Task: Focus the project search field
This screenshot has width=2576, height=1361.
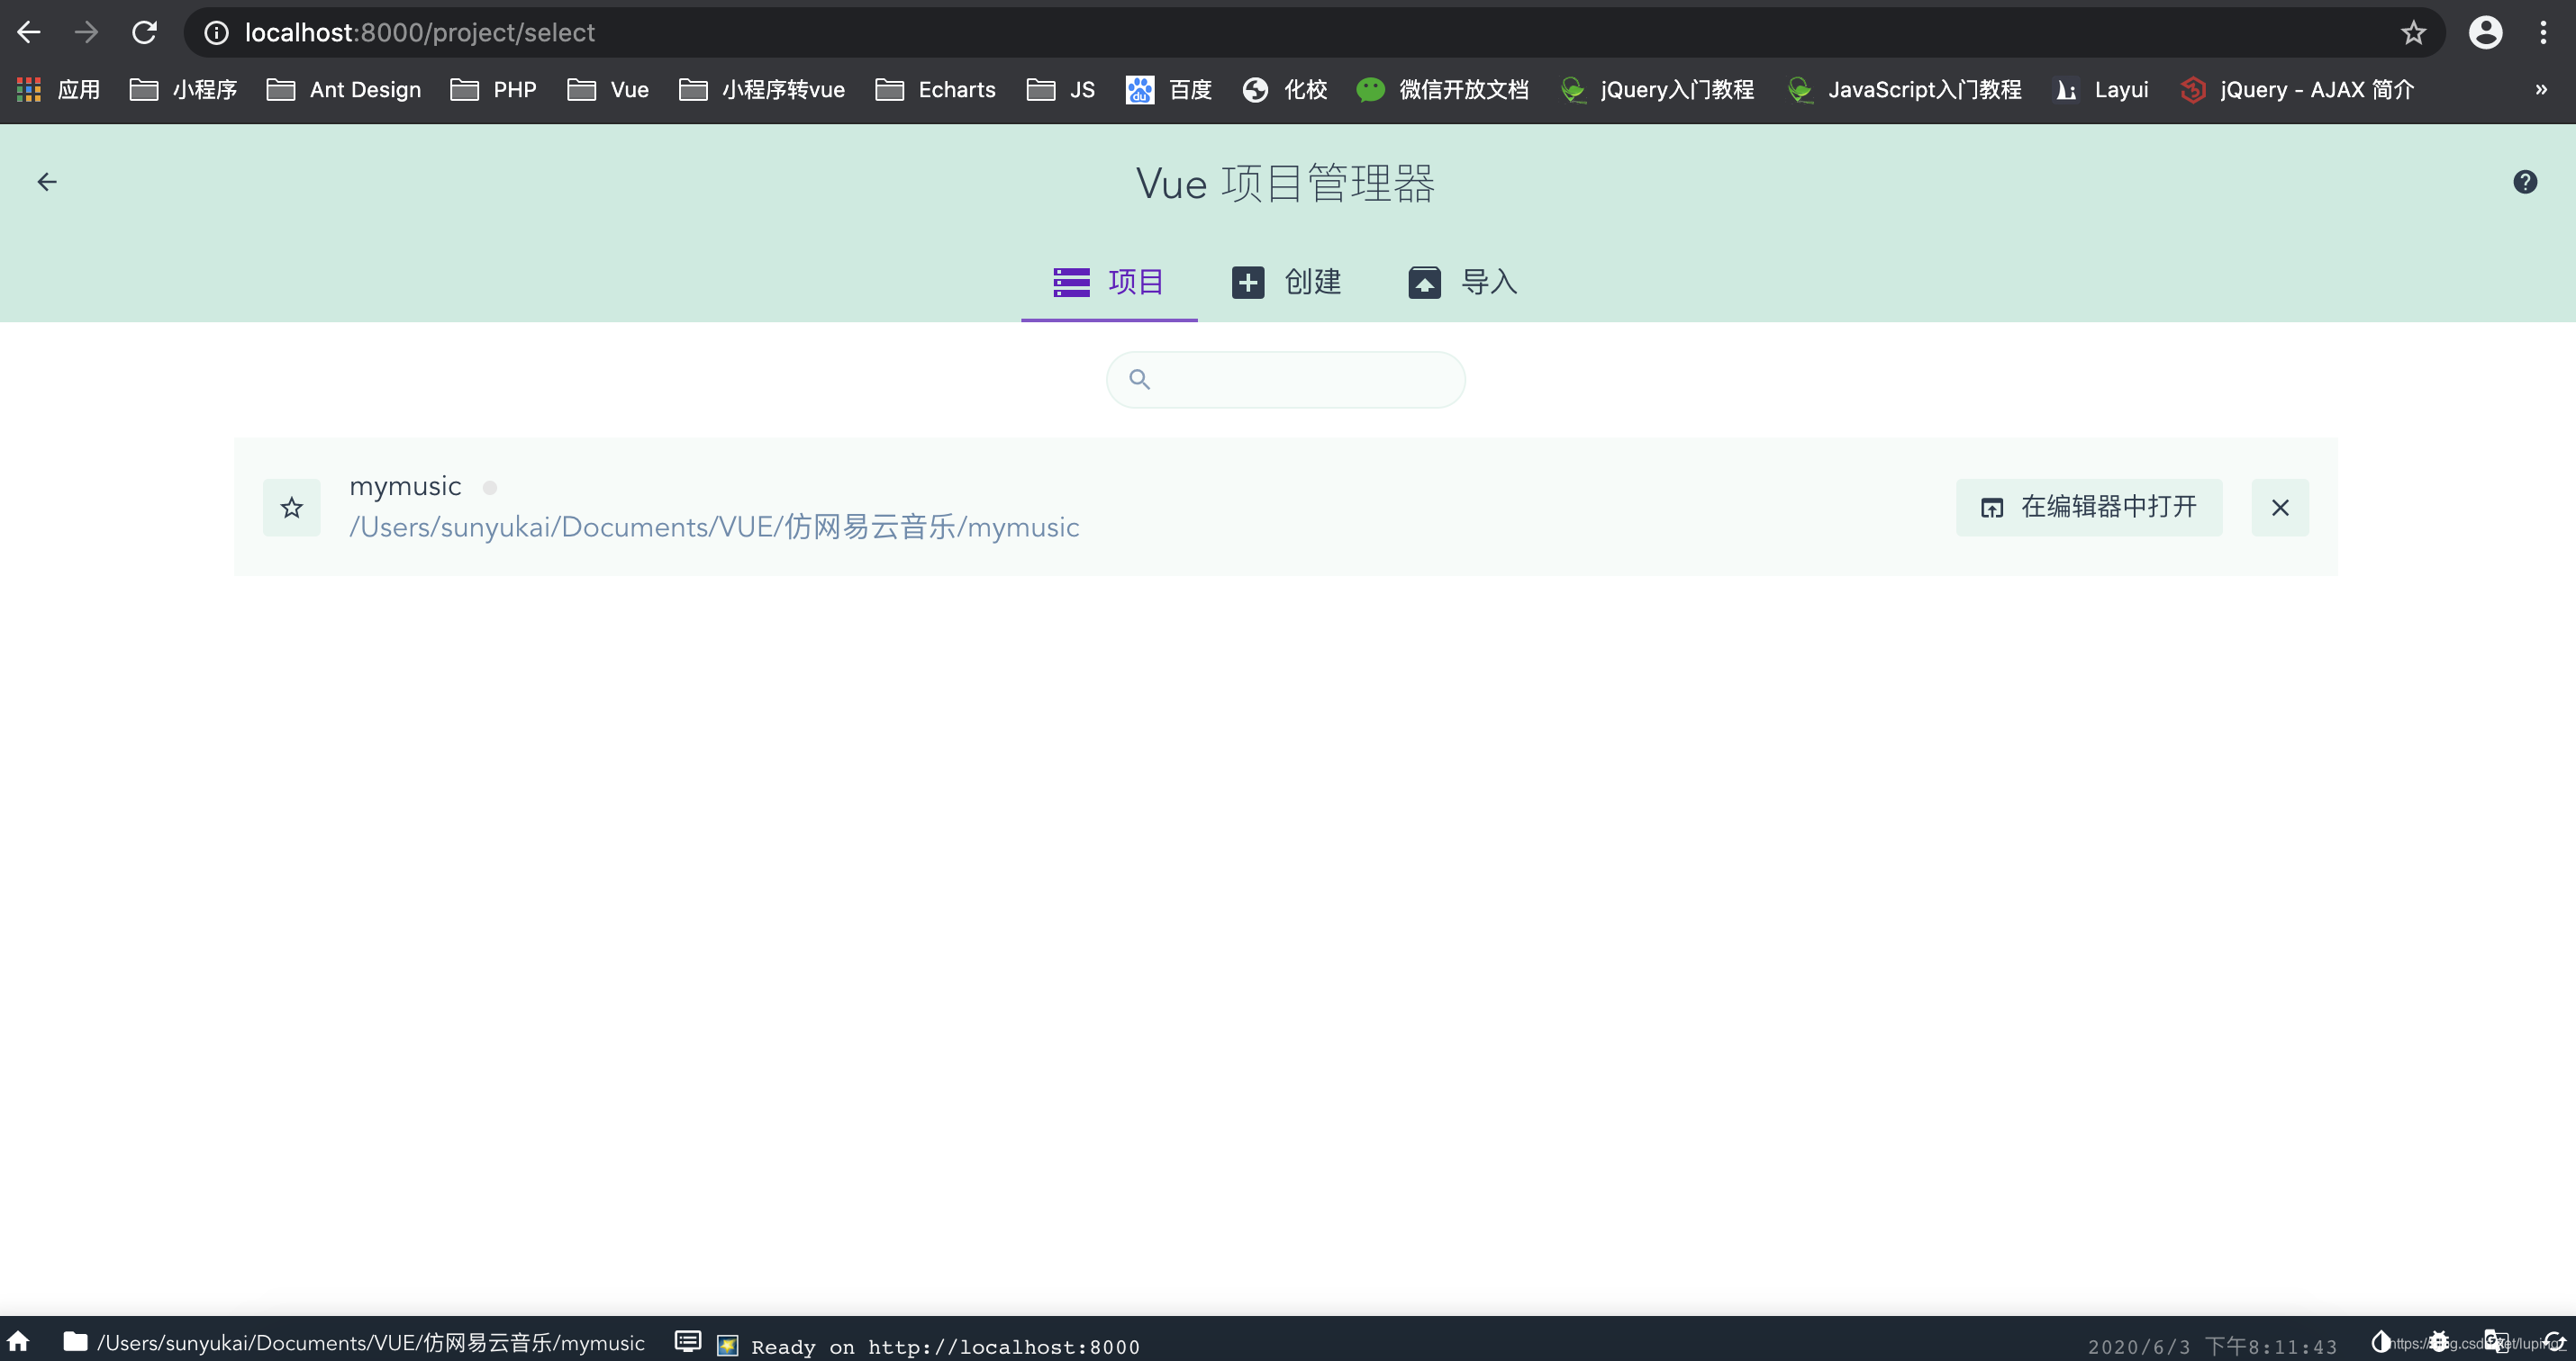Action: pos(1300,380)
